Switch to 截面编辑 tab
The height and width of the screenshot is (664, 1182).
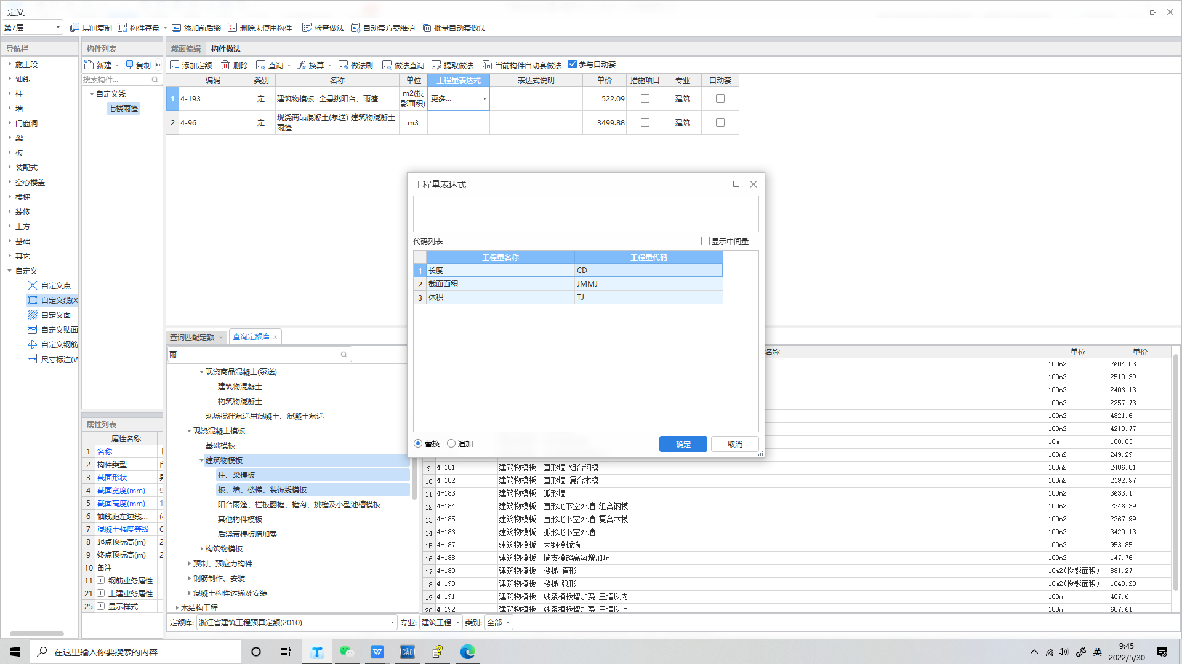pos(186,49)
